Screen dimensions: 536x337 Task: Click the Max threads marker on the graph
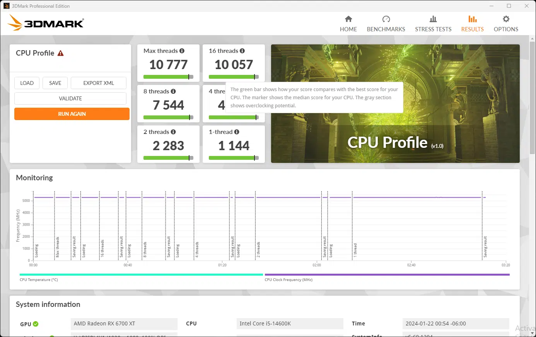click(57, 247)
